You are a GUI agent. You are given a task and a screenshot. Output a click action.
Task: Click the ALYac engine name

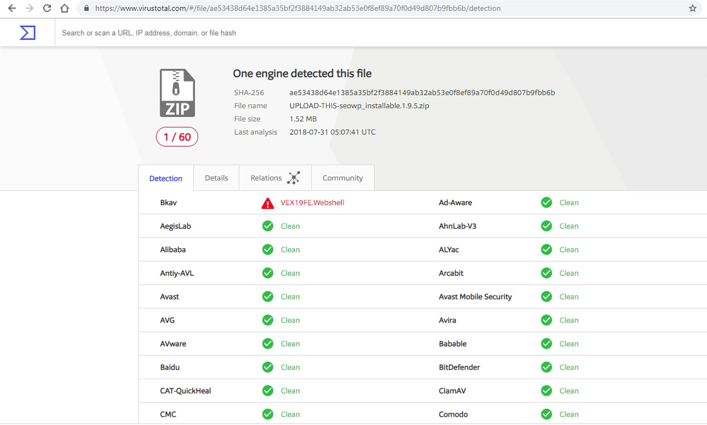[449, 250]
